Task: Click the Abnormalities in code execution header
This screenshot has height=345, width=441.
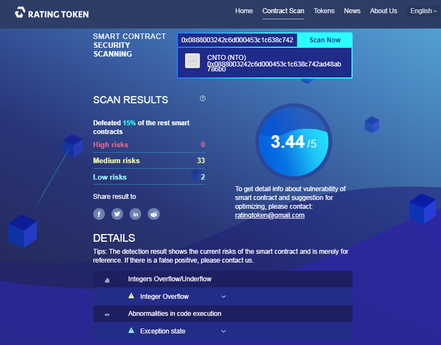Action: (x=223, y=314)
